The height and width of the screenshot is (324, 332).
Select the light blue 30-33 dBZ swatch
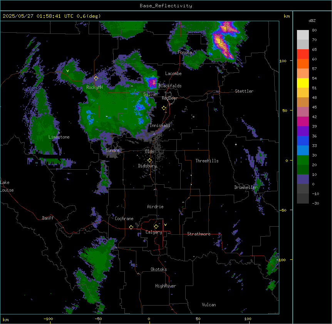pyautogui.click(x=303, y=150)
